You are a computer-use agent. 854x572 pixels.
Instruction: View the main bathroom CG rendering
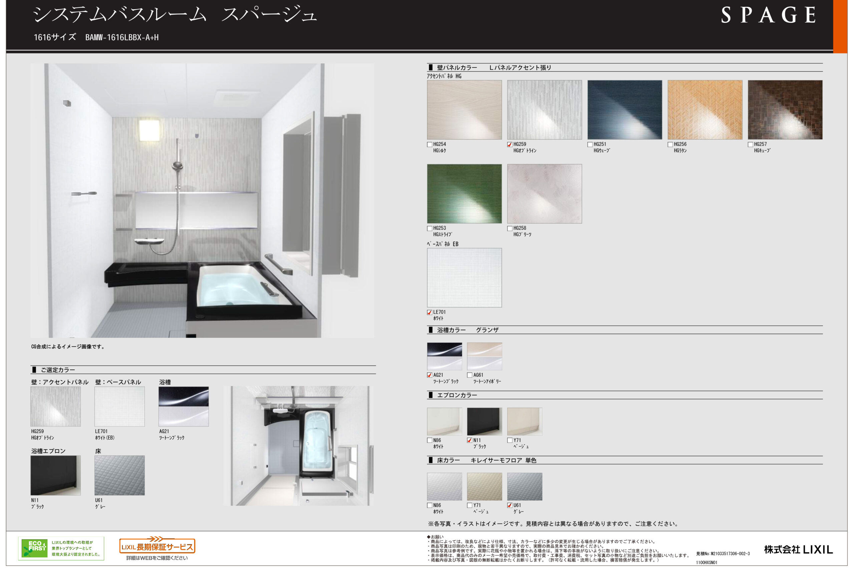click(202, 201)
